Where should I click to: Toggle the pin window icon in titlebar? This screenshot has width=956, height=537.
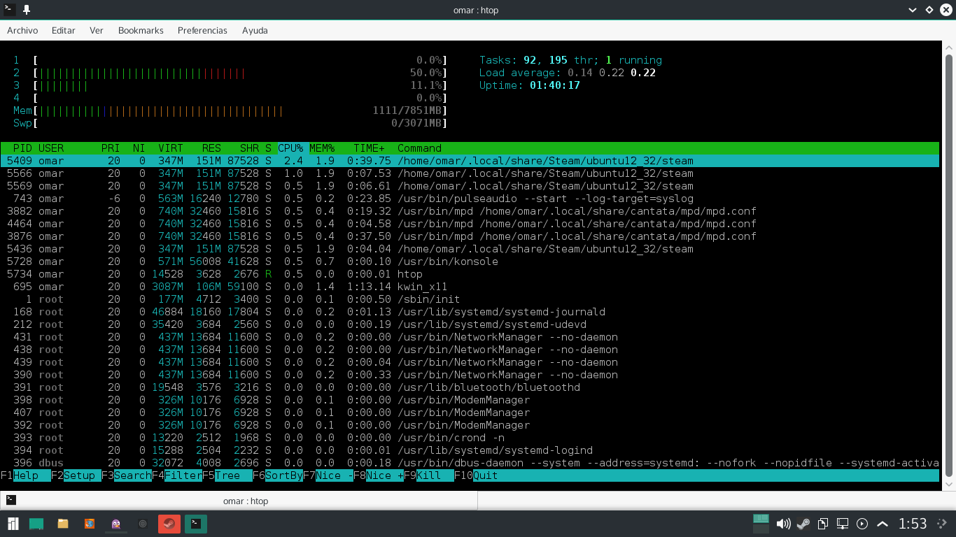27,10
